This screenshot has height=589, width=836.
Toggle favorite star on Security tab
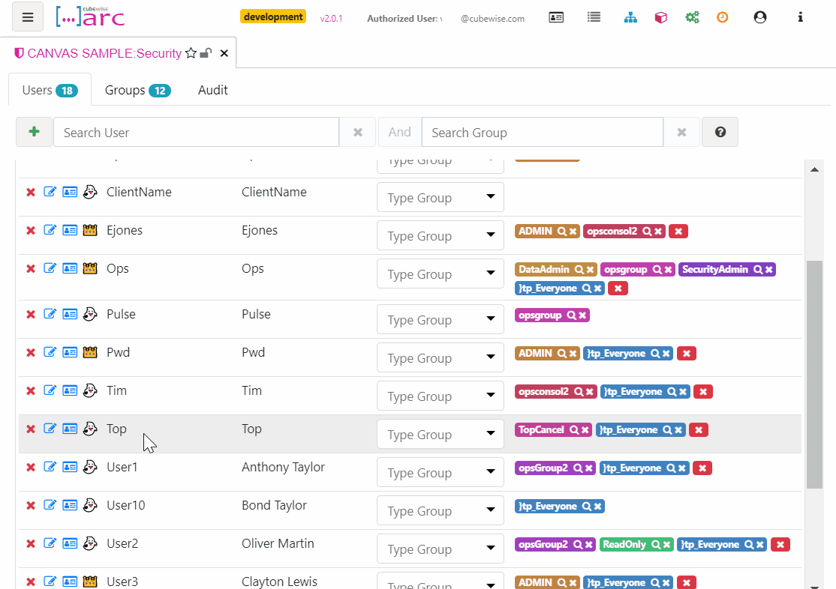pos(191,53)
